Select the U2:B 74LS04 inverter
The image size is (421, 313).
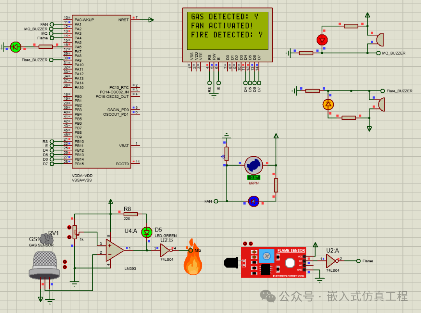(x=166, y=250)
